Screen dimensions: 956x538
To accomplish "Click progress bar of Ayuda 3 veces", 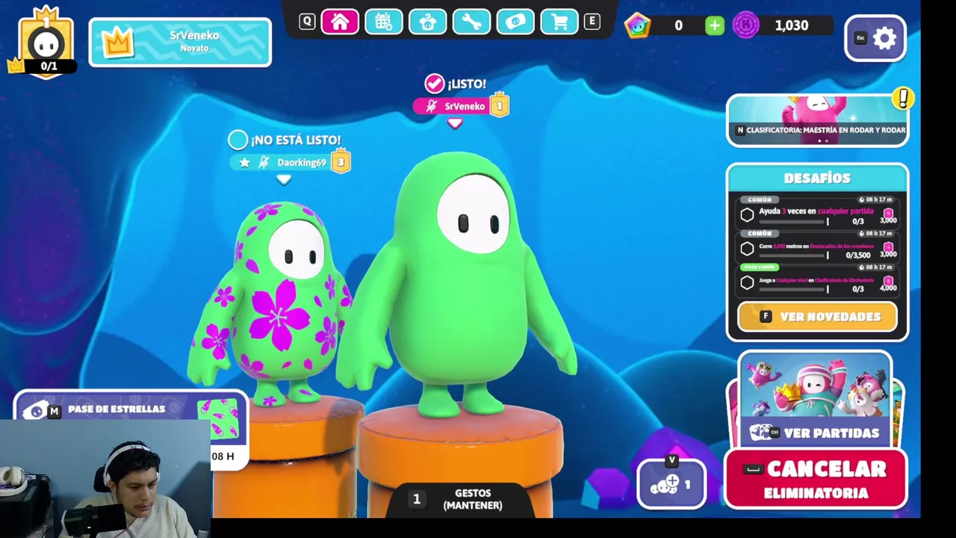I will coord(794,221).
